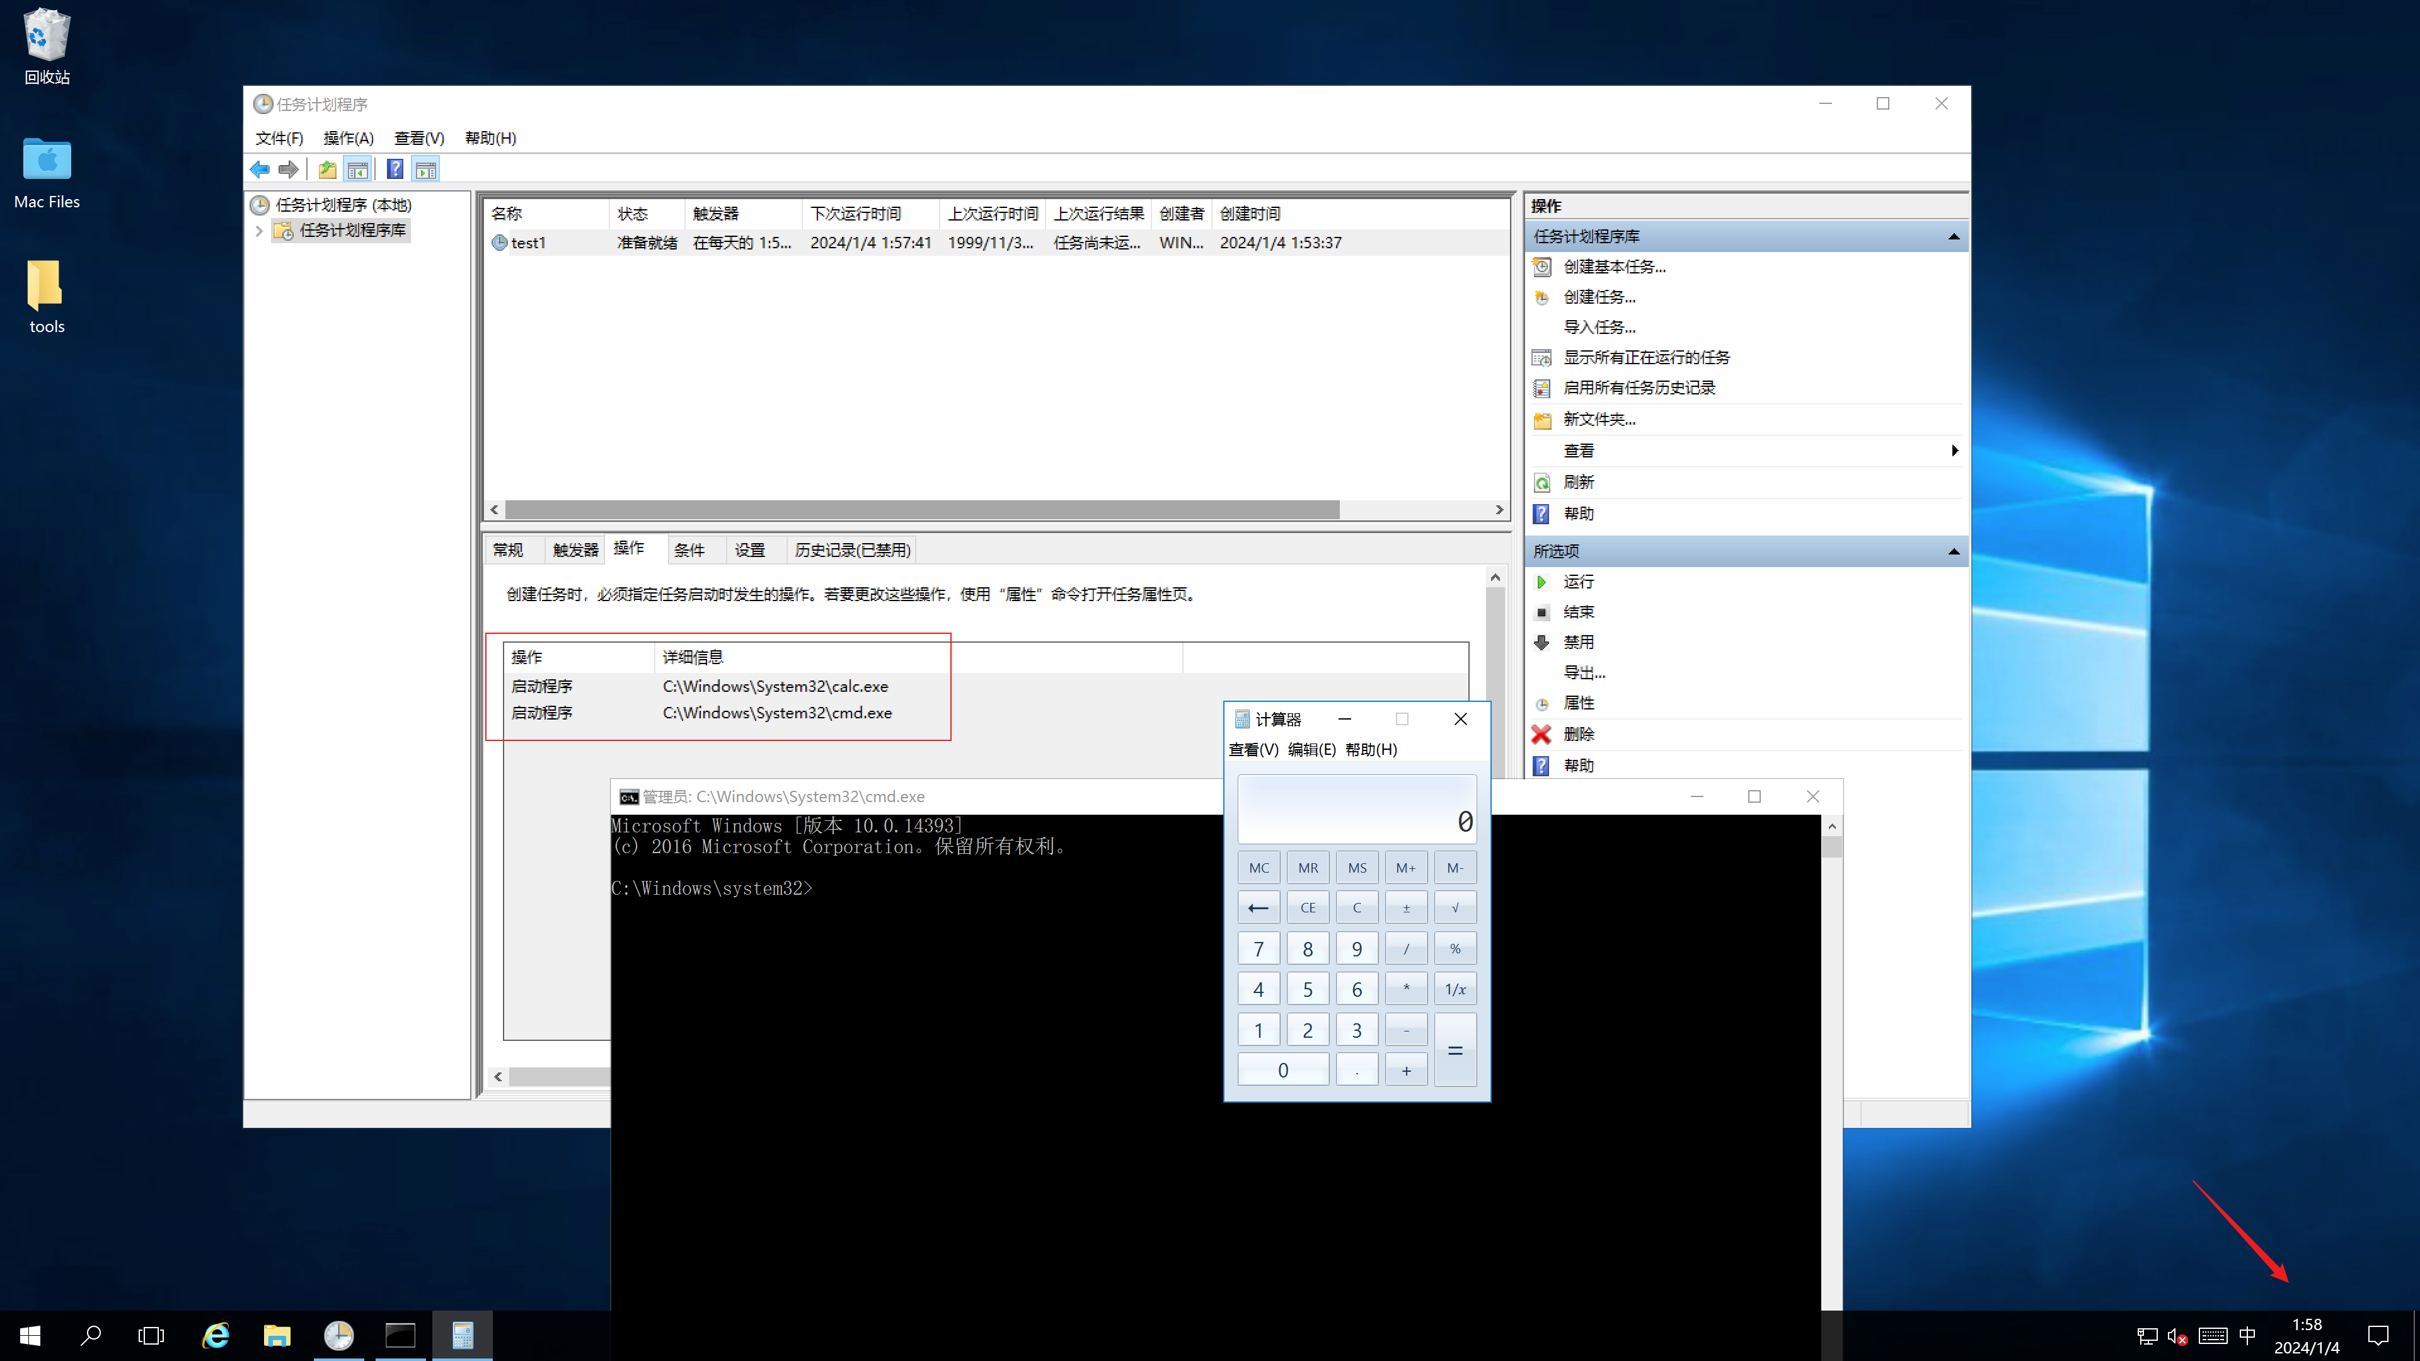Click the up-one-level folder toolbar icon
The height and width of the screenshot is (1361, 2420).
[x=327, y=169]
